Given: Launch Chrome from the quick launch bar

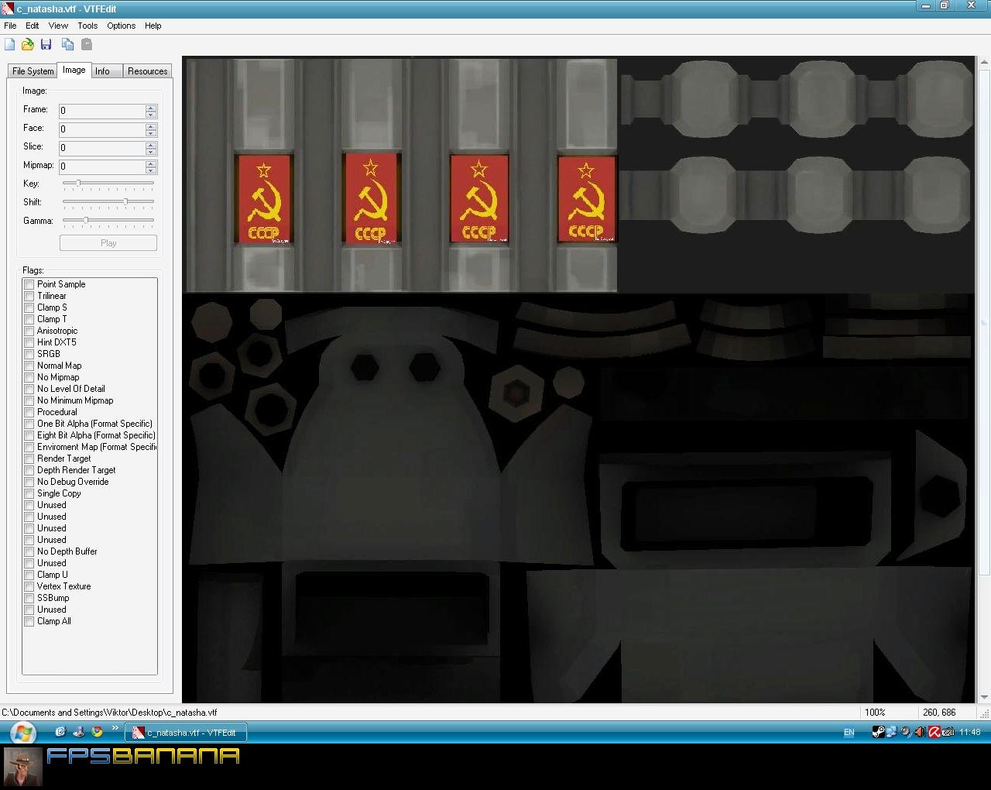Looking at the screenshot, I should click(97, 731).
